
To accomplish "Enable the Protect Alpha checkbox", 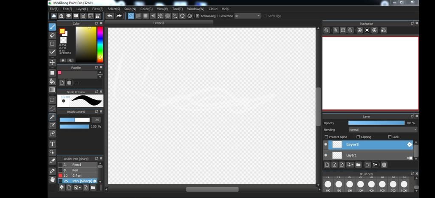I will 326,137.
